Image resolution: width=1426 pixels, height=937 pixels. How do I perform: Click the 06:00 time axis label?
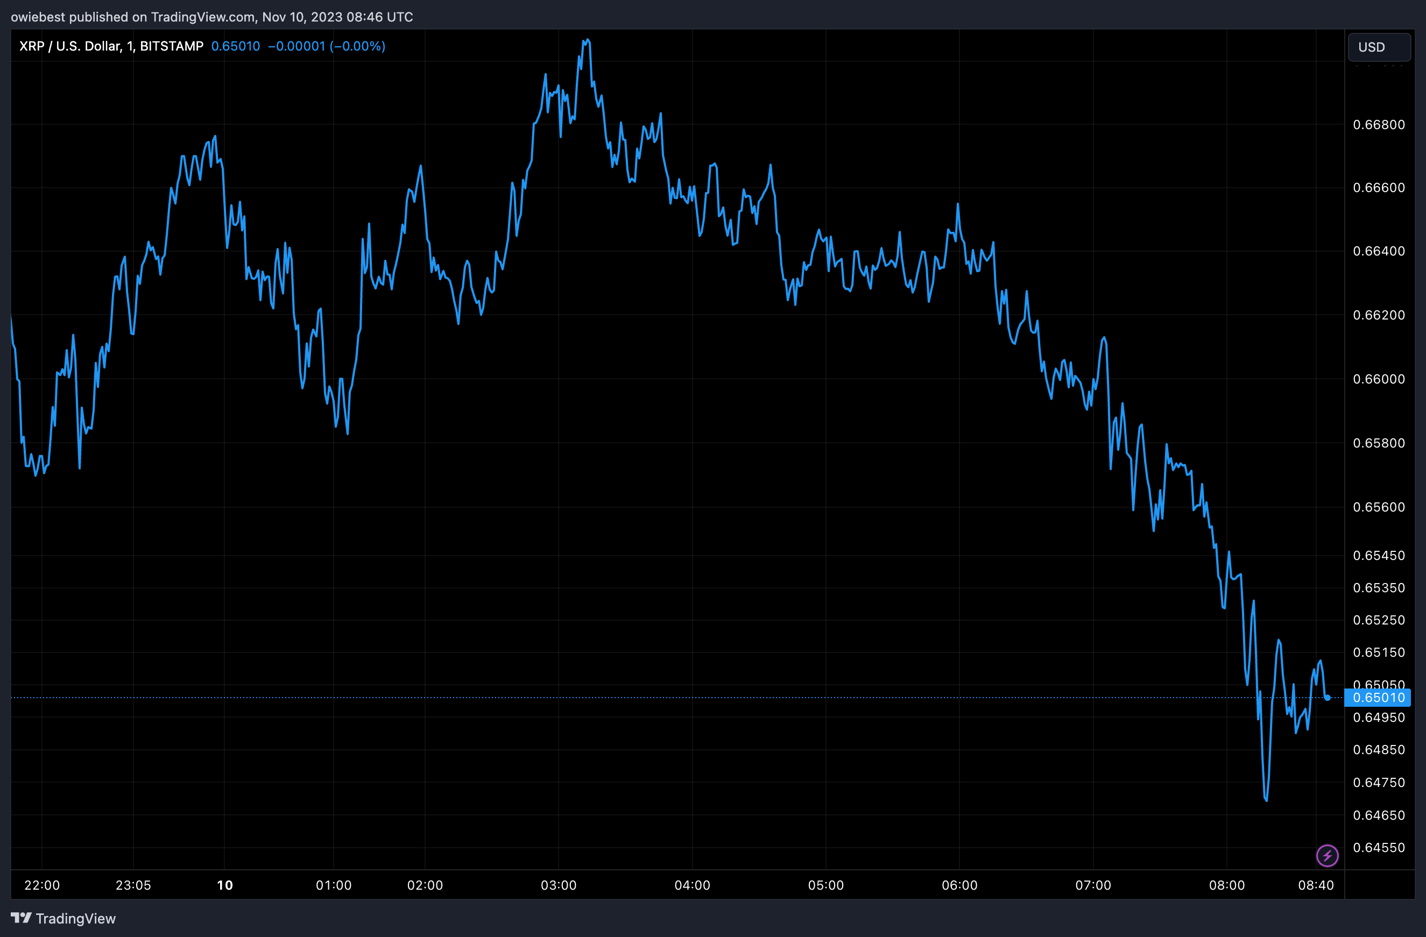click(959, 885)
